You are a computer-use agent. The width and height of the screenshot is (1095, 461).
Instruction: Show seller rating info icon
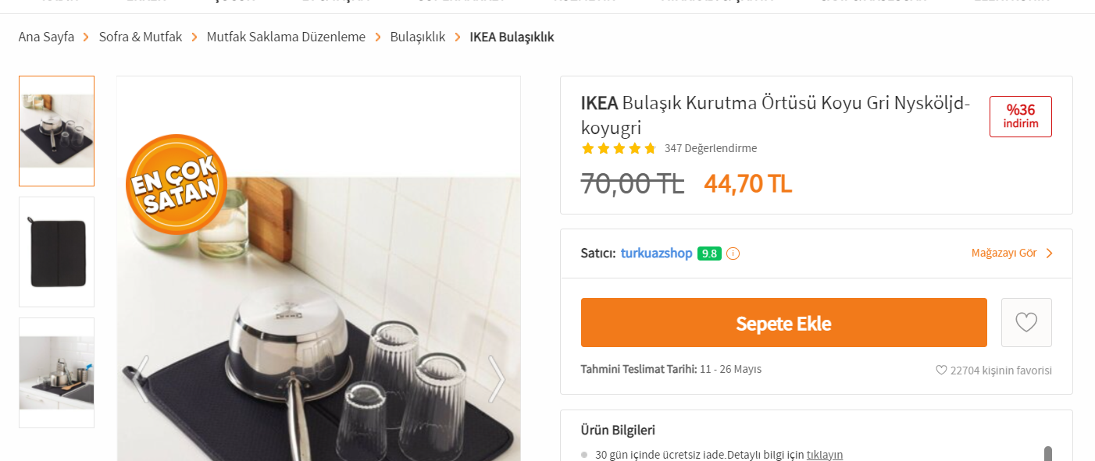coord(733,254)
